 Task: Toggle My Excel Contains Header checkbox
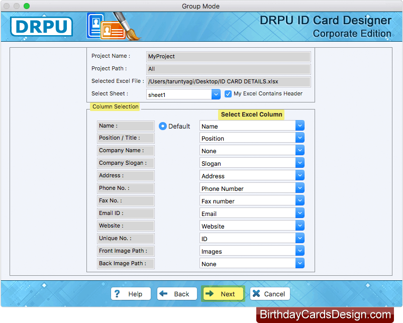click(228, 94)
